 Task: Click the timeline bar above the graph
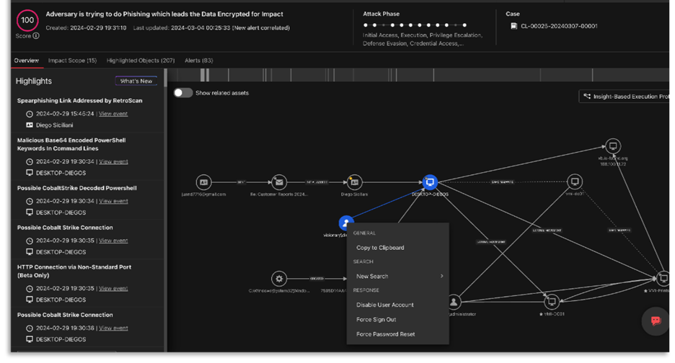418,75
